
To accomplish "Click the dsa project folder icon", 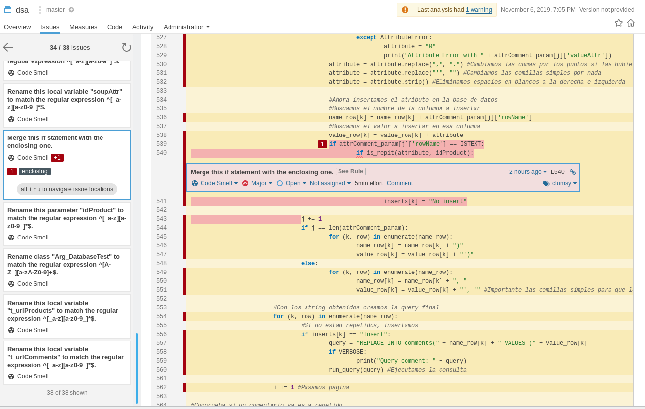I will pyautogui.click(x=8, y=10).
